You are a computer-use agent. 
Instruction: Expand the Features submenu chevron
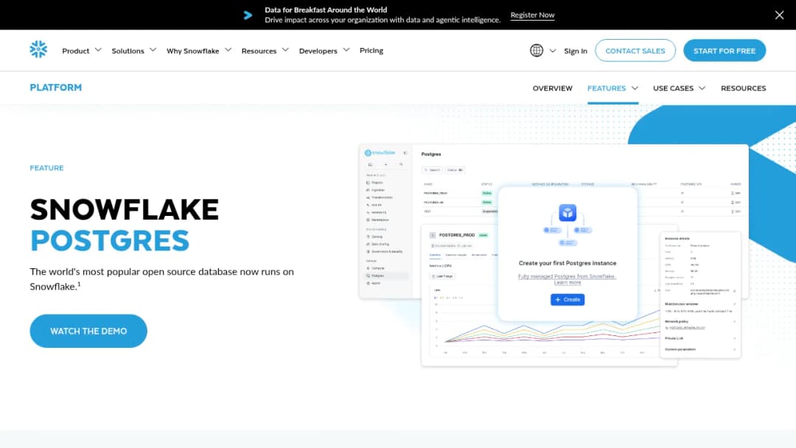click(x=635, y=88)
